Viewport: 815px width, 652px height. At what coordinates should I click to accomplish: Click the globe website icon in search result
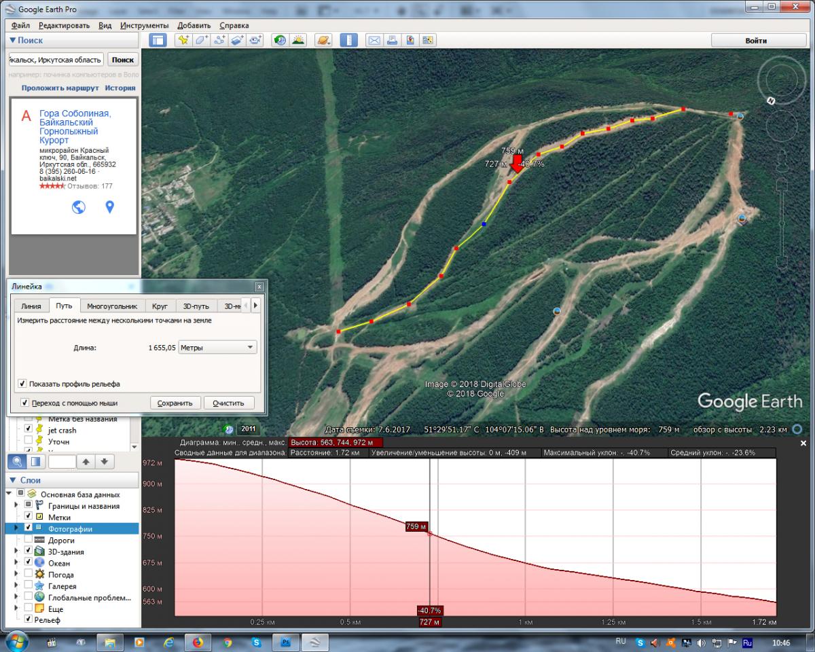79,207
